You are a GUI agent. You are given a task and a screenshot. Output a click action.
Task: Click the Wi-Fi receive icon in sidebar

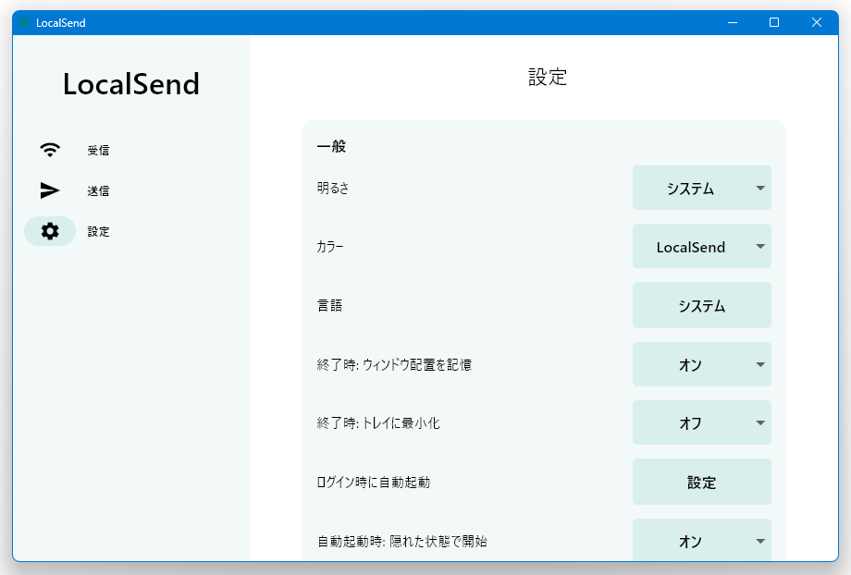[50, 150]
